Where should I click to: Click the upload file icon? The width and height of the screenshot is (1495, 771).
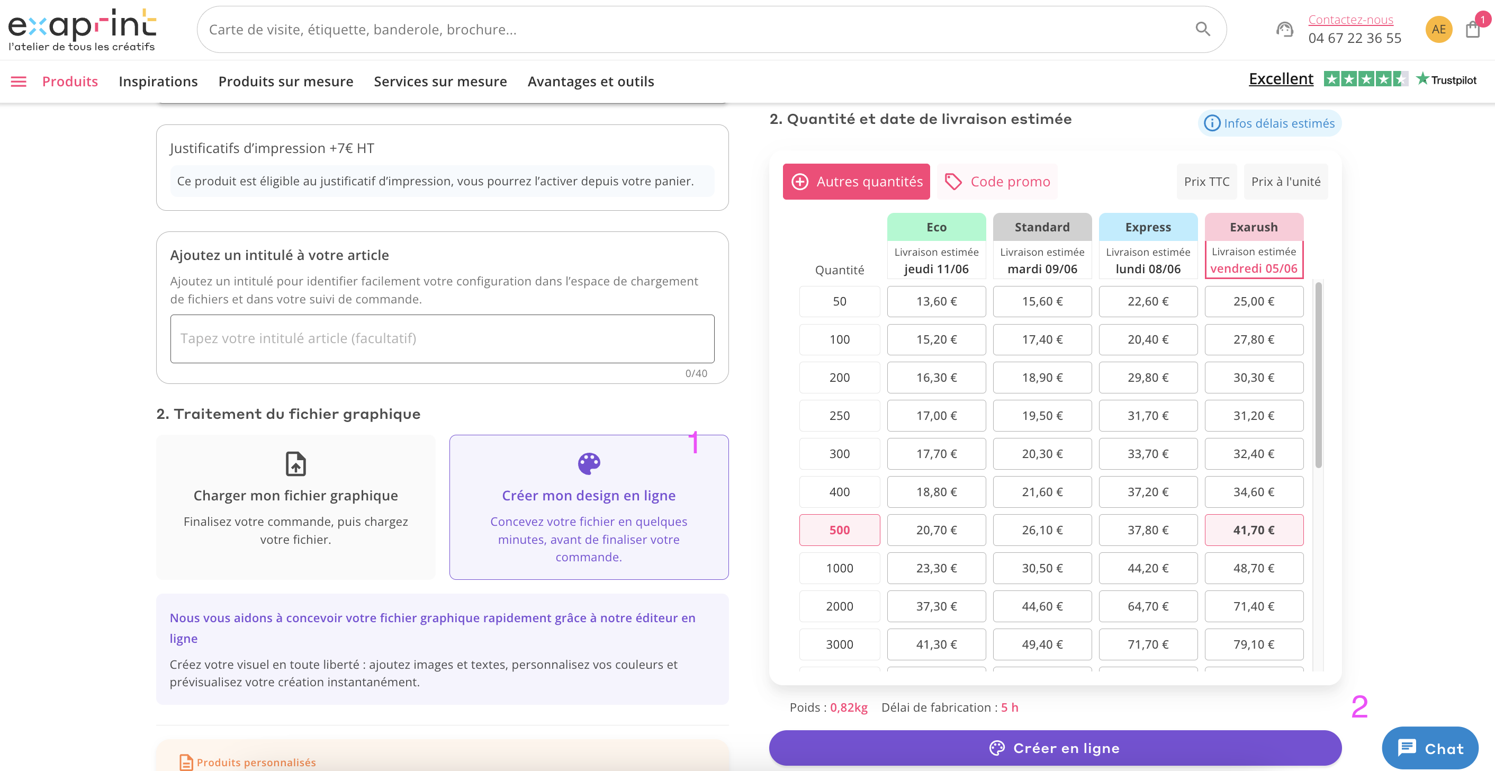[x=295, y=464]
